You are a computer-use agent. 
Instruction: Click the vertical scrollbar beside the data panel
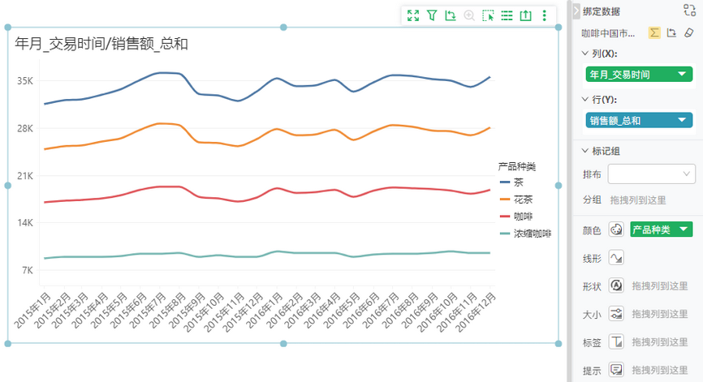point(569,191)
